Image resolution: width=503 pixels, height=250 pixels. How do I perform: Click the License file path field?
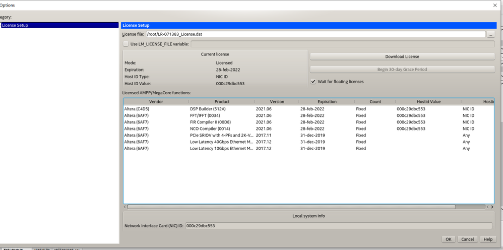pyautogui.click(x=315, y=34)
